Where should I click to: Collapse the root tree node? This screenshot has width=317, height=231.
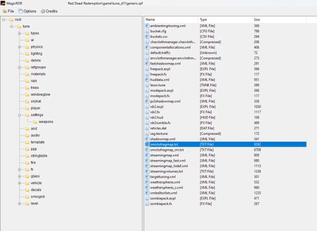click(x=3, y=20)
